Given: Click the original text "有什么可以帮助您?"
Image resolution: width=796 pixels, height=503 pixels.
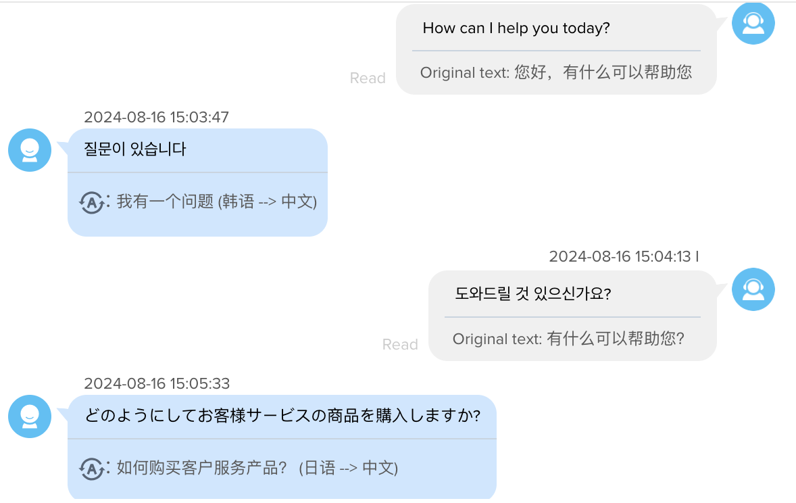Looking at the screenshot, I should pyautogui.click(x=616, y=339).
